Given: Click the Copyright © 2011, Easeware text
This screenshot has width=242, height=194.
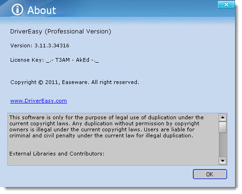Looking at the screenshot, I should [x=75, y=82].
